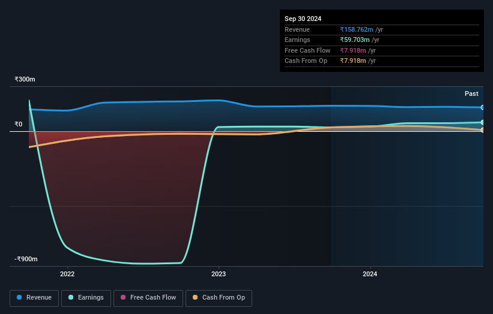
Task: Click the Past label on the chart
Action: tap(471, 94)
